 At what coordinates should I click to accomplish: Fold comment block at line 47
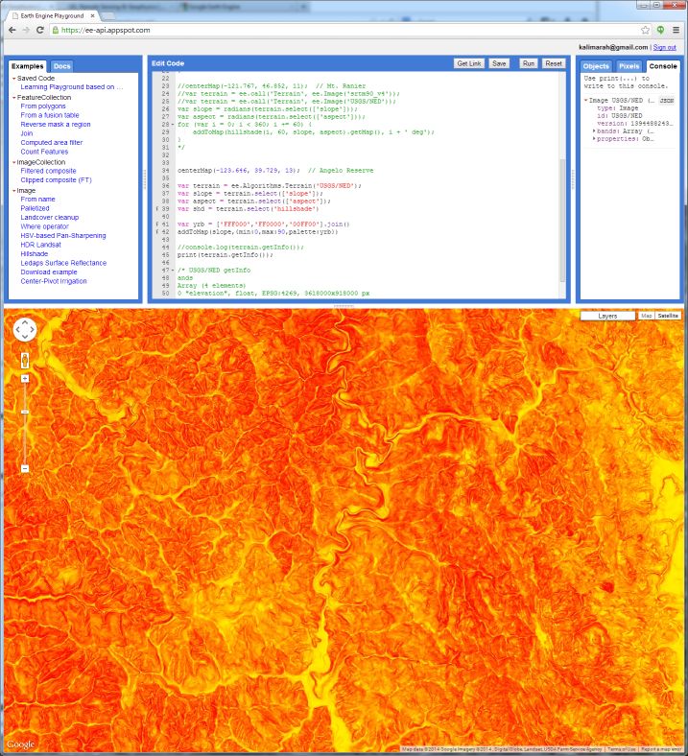[x=173, y=271]
